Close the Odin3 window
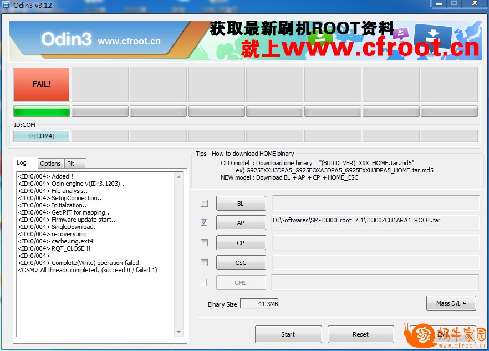Screen dimensions: 489x351 coord(475,3)
